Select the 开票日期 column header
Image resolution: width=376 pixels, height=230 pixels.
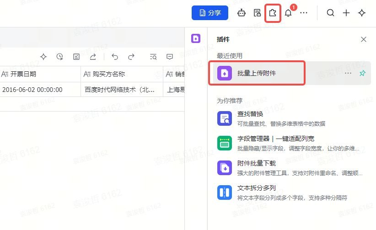40,74
